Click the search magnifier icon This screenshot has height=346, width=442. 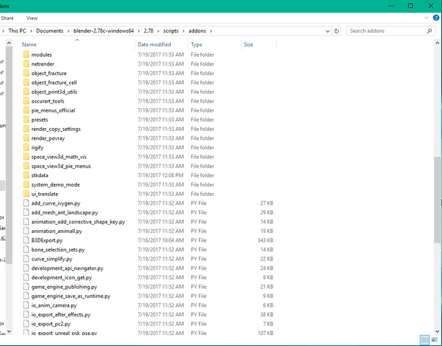coord(429,31)
